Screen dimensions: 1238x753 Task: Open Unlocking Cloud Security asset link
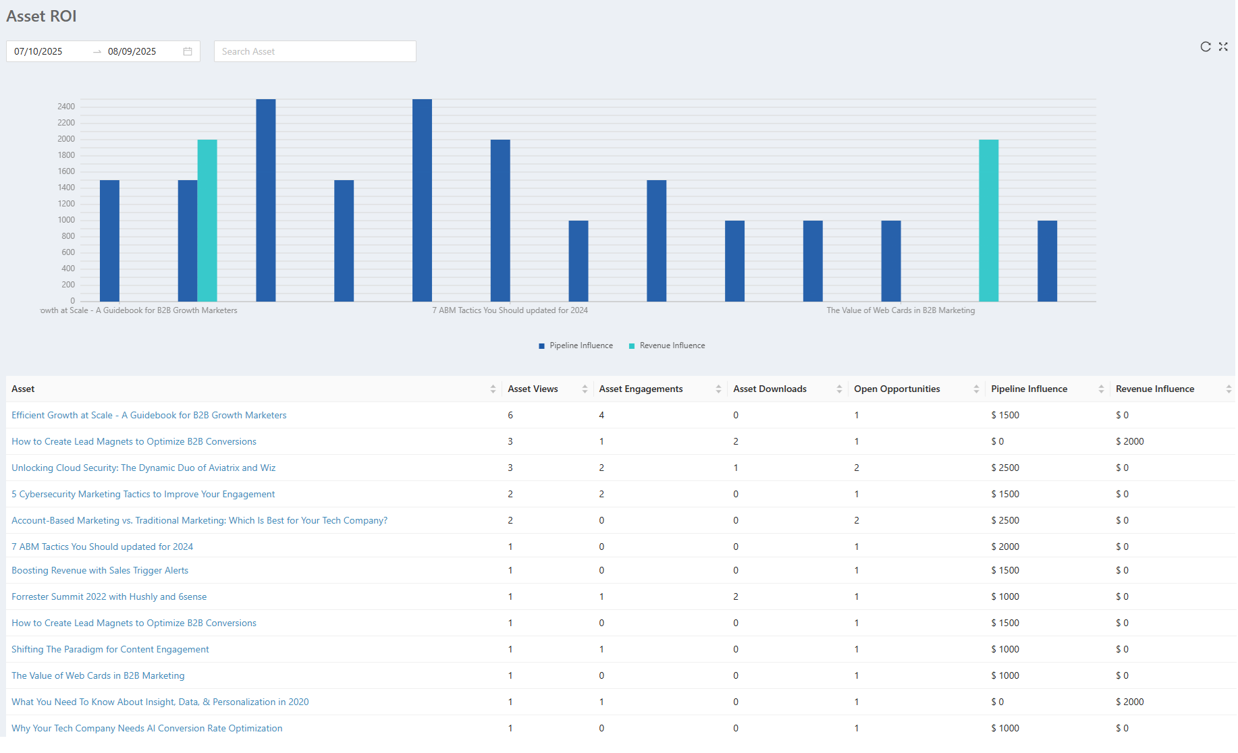(x=144, y=468)
